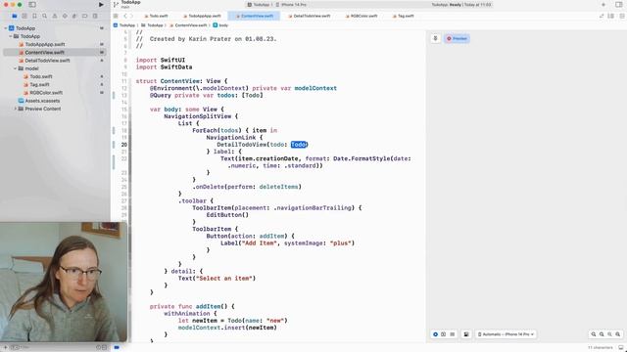Open related items grid menu
627x352 pixels.
pos(116,16)
